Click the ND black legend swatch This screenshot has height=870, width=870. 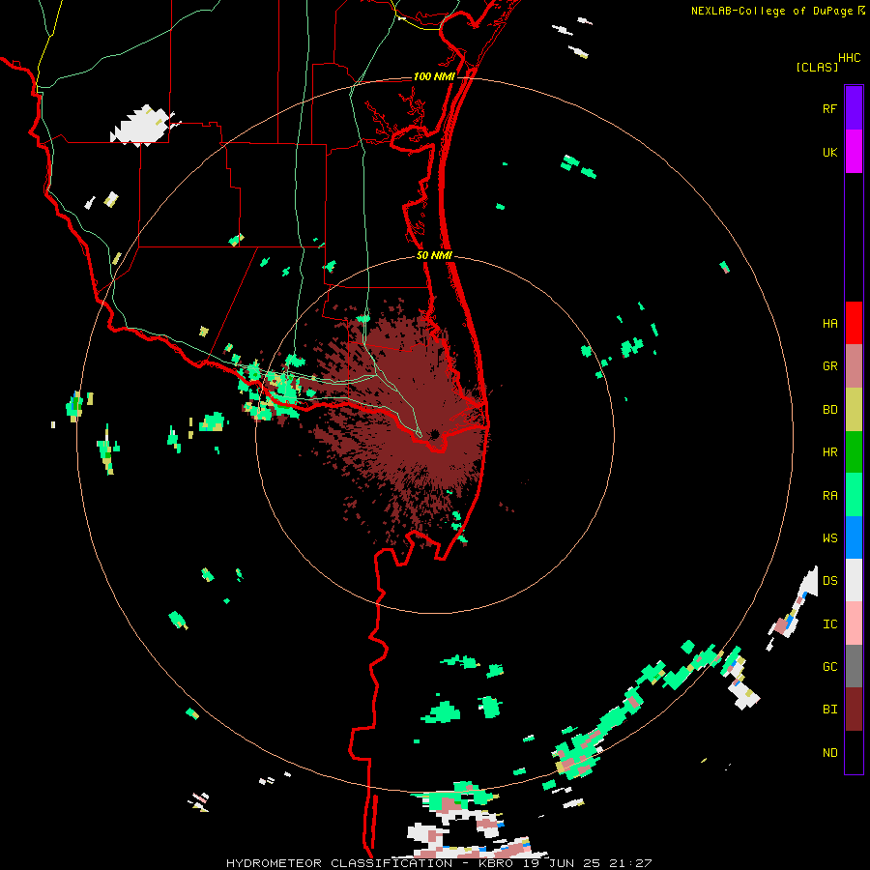[x=854, y=752]
